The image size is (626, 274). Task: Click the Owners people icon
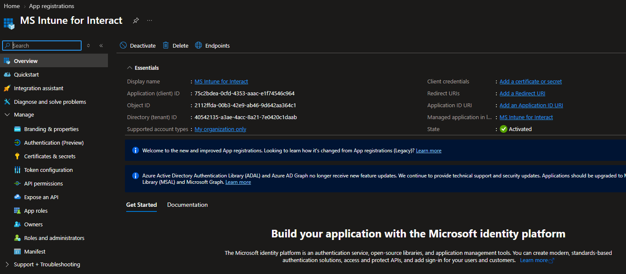click(17, 224)
